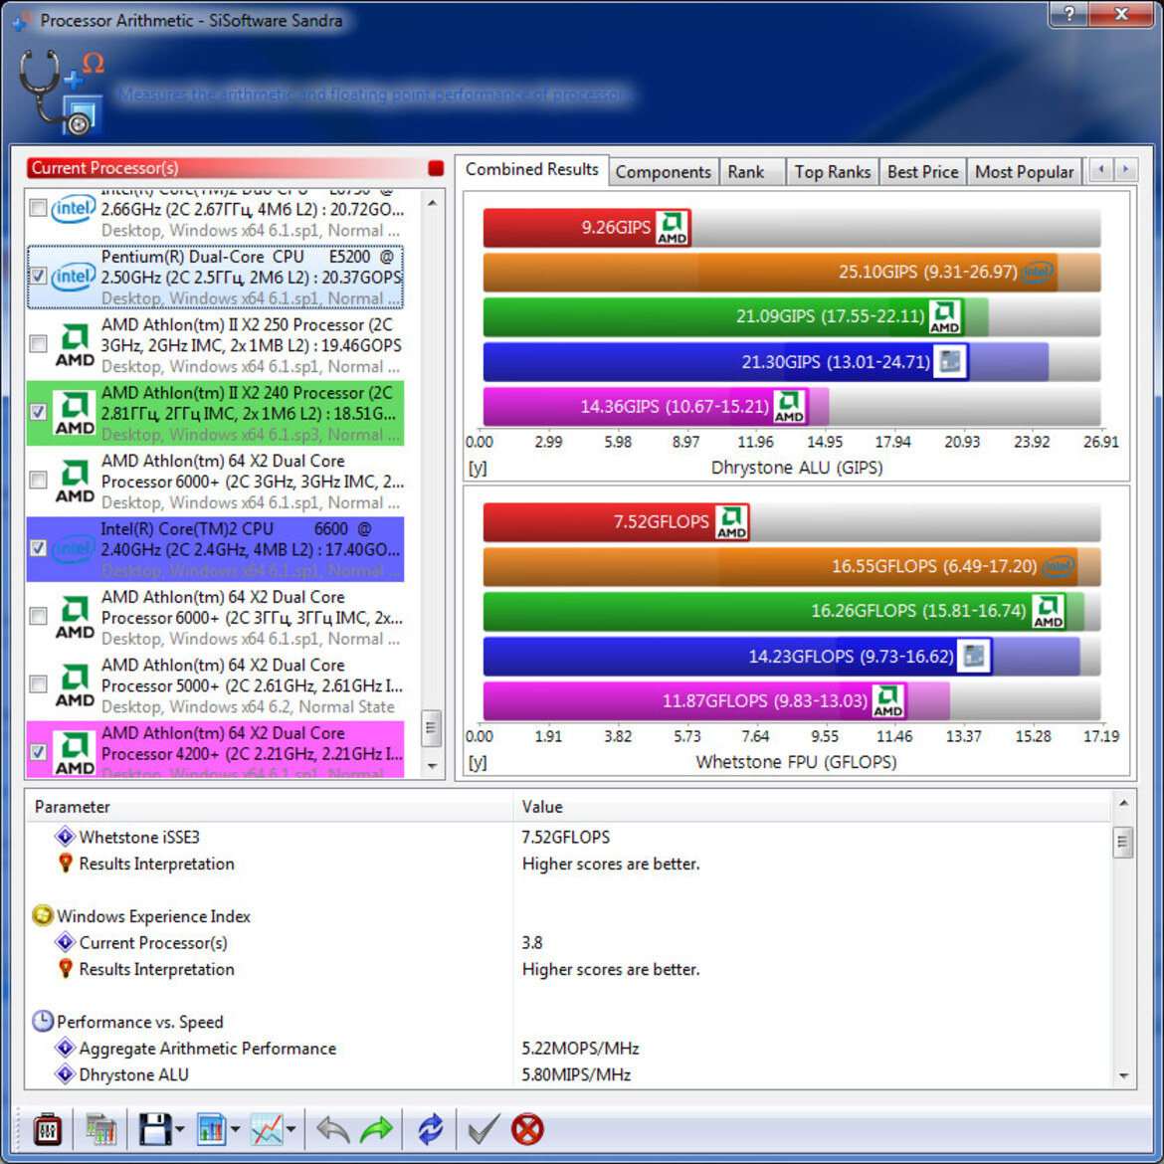Click the red stop square beside Current Processor(s)
The image size is (1164, 1164).
(x=436, y=168)
